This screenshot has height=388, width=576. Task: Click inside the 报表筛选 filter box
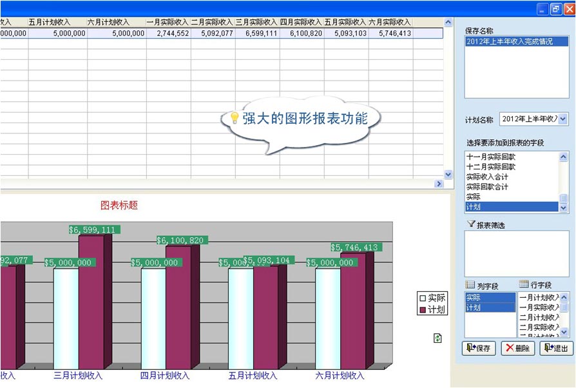[x=517, y=253]
